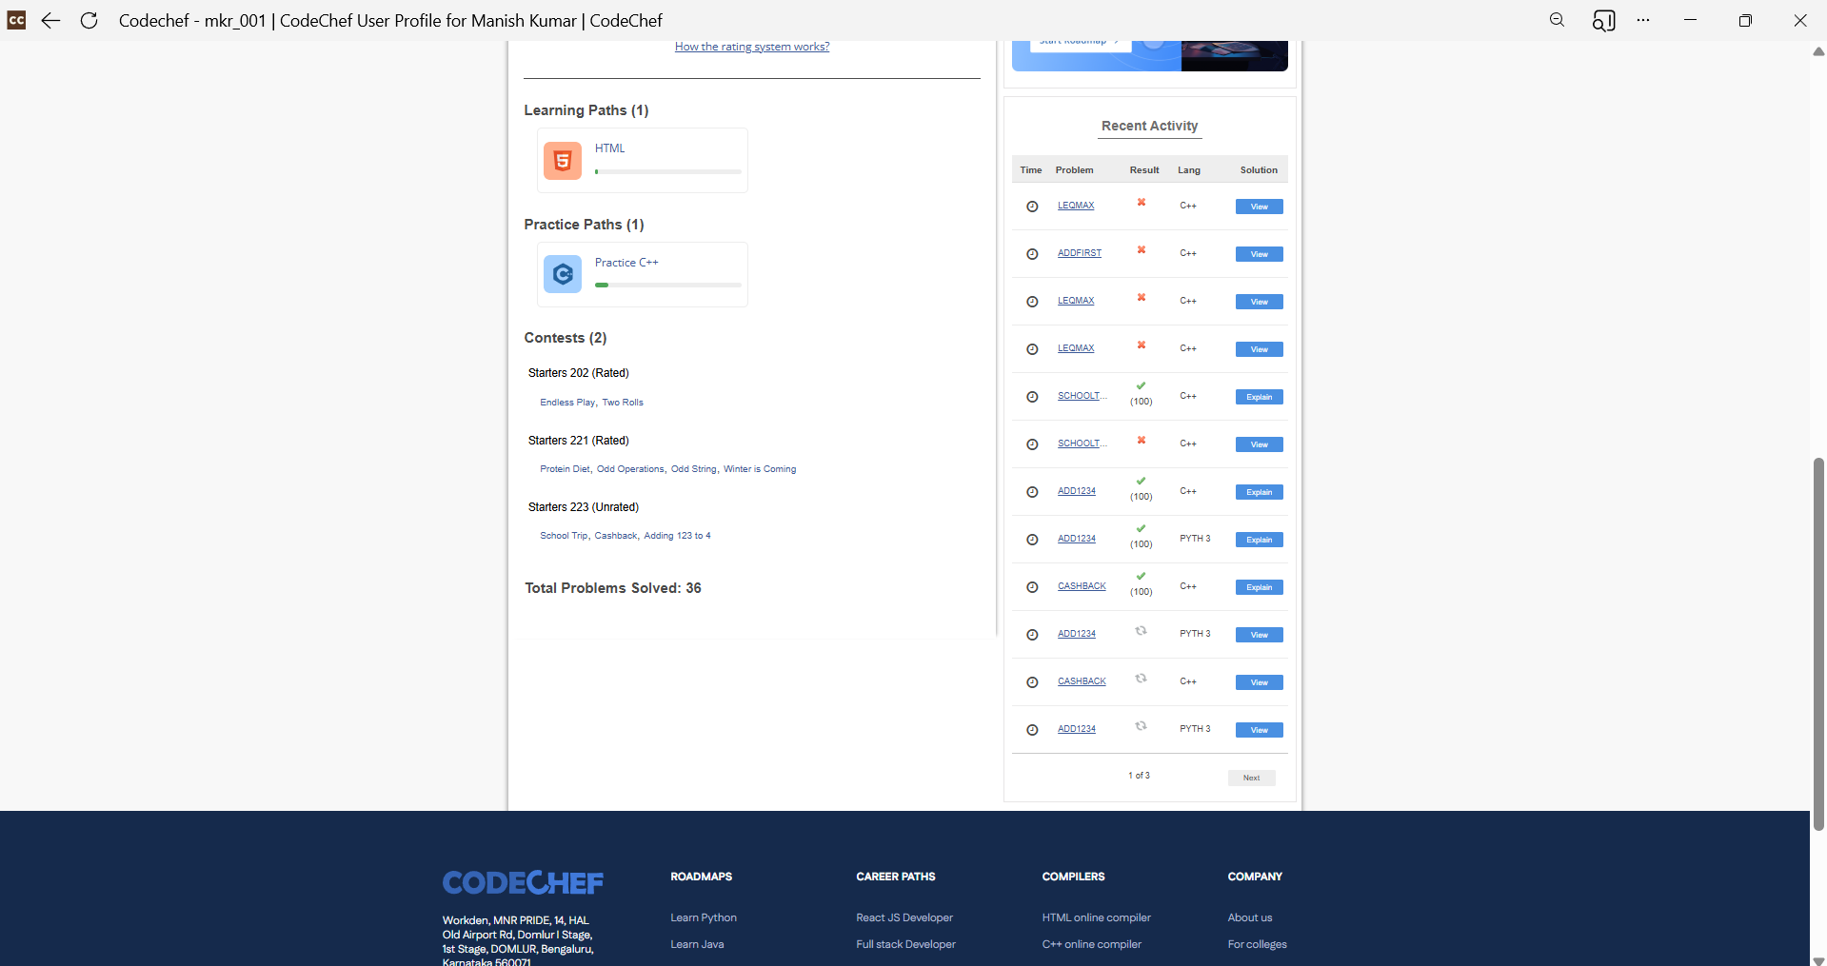Open the zoom magnifier icon in the title bar
Screen dimensions: 1827x966
(1557, 20)
